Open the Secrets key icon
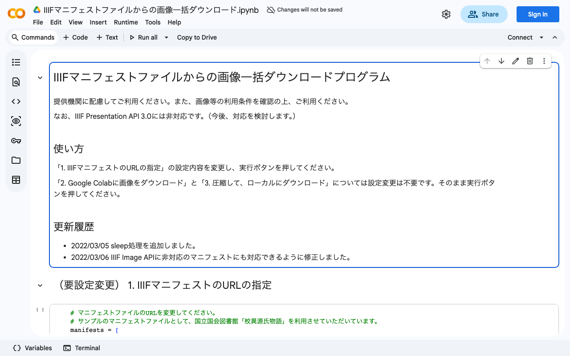The image size is (570, 356). pos(16,141)
